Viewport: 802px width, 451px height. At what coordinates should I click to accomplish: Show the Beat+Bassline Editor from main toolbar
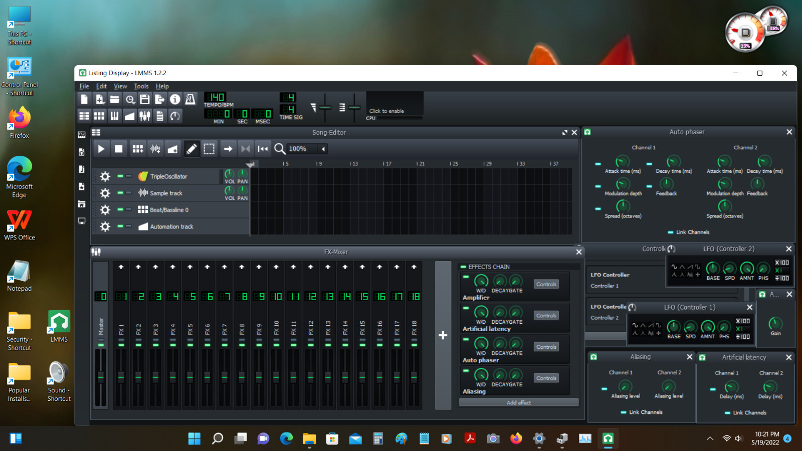click(x=99, y=116)
